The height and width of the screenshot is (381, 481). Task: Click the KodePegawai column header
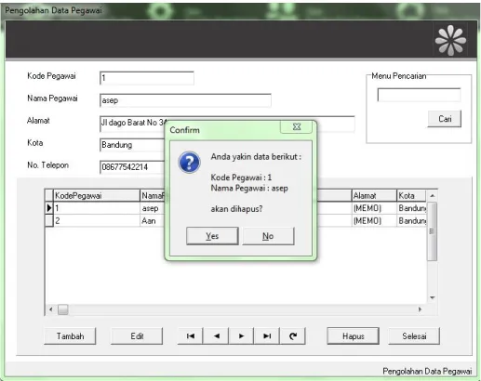click(97, 195)
